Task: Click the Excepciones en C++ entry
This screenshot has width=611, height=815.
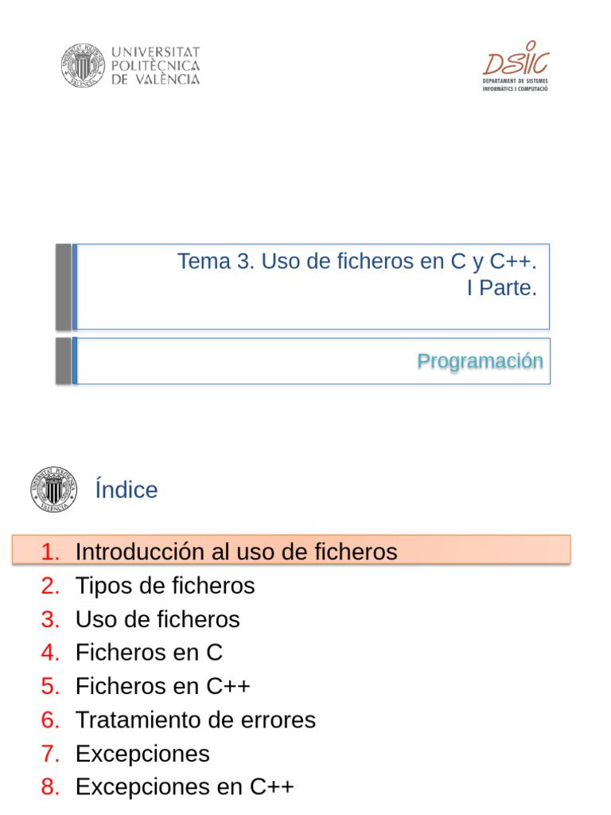Action: click(185, 786)
